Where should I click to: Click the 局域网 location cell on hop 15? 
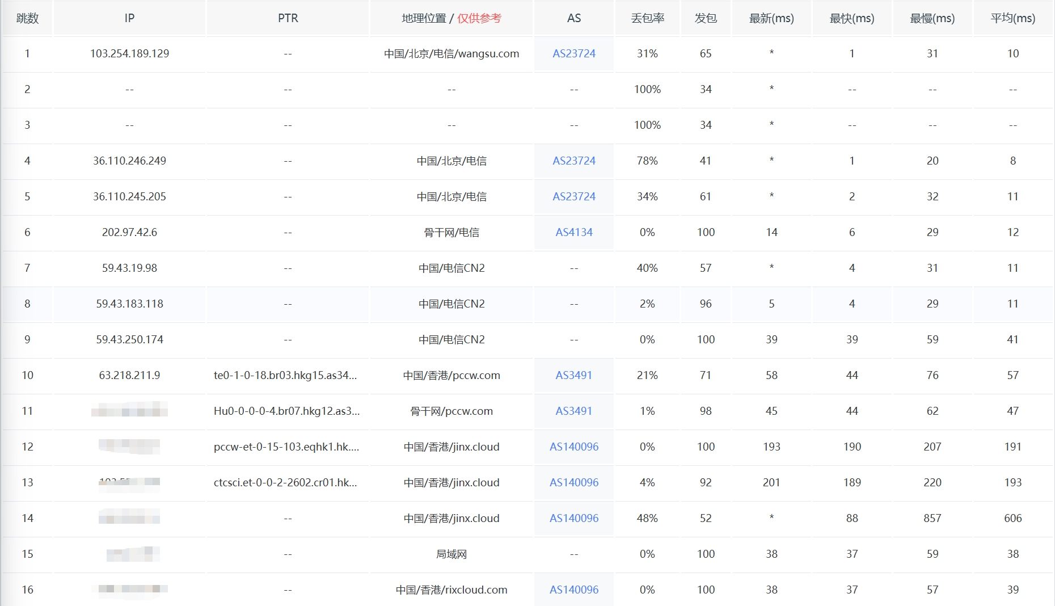coord(451,554)
